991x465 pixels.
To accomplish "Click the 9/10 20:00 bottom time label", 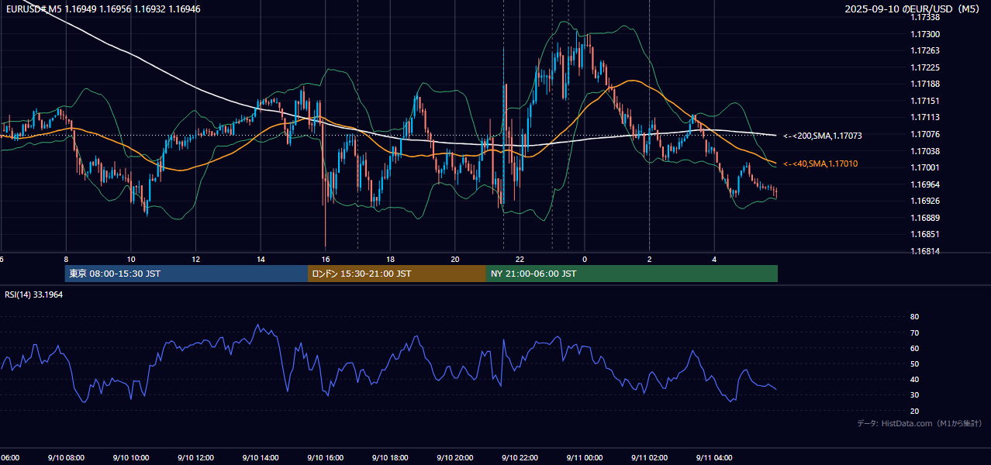I will [454, 458].
